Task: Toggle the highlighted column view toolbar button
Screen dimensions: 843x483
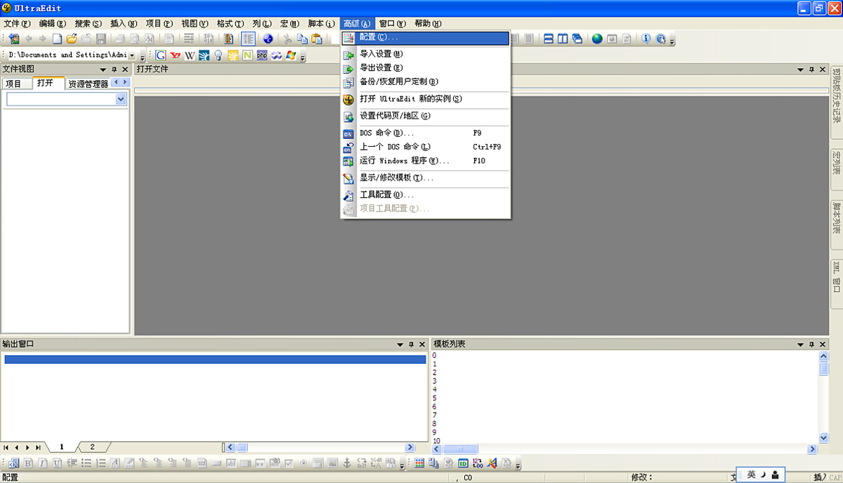Action: point(248,39)
